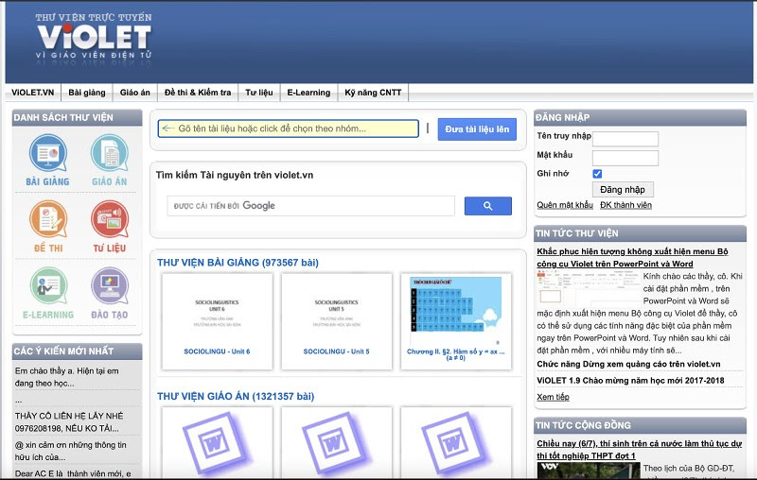
Task: Open news about Violet menu on PowerPoint
Action: click(632, 257)
